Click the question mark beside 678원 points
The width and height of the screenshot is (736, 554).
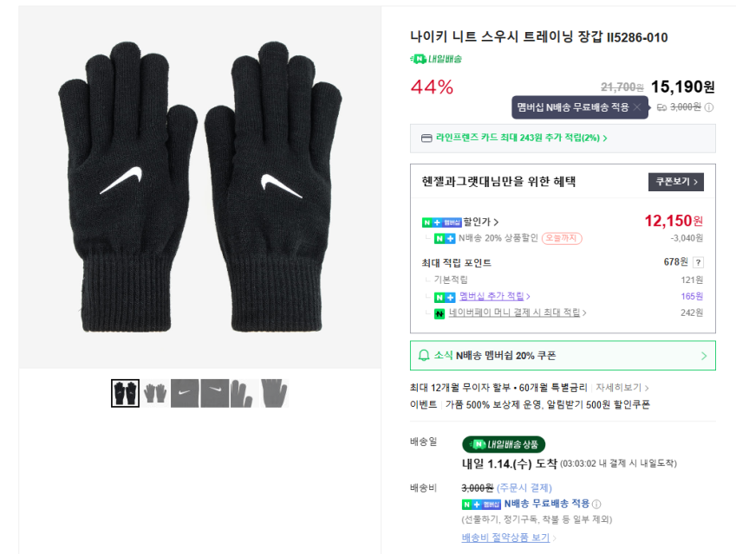pyautogui.click(x=698, y=262)
